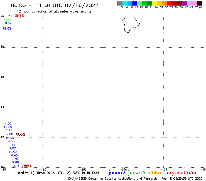Viewport: 206px width, 181px height.
Task: Click the 'NOAA/NESDIS Center for Satellite Applications and Research' credit
Action: [x=112, y=178]
